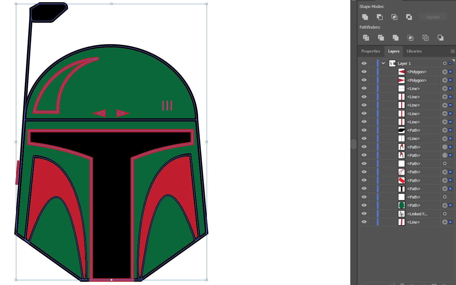Hide Layer 1 with its eye icon
456x285 pixels.
coord(364,63)
